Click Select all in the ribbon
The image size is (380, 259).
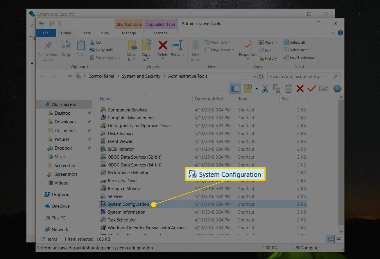pyautogui.click(x=294, y=42)
